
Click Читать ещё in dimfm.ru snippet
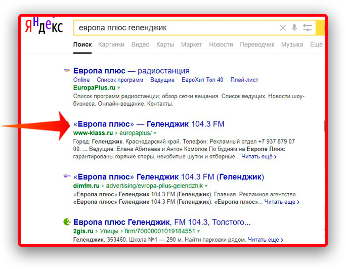282,202
